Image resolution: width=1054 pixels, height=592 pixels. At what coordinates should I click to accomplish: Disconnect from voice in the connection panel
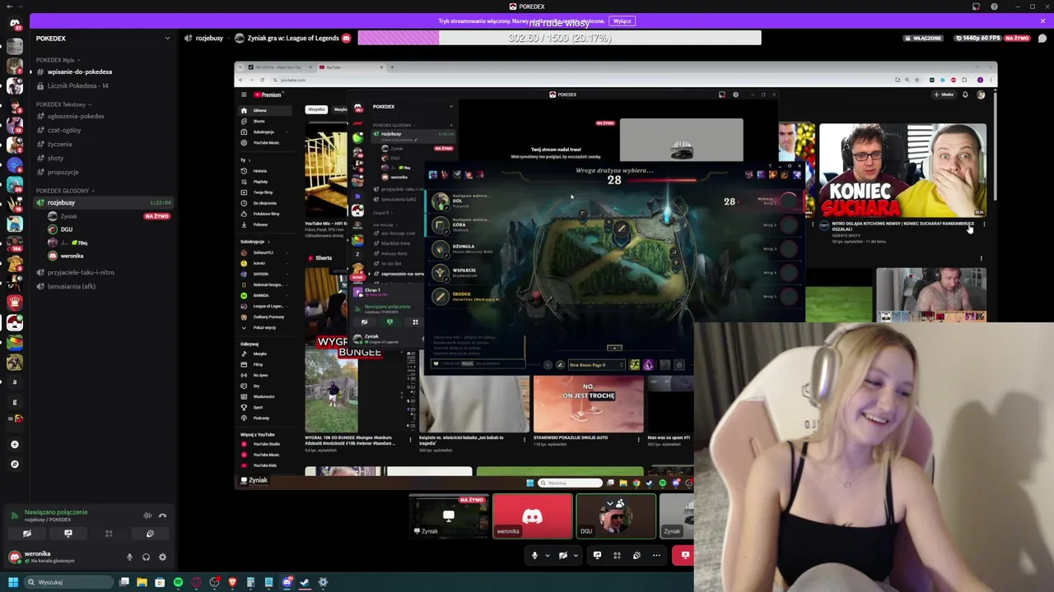(x=162, y=516)
